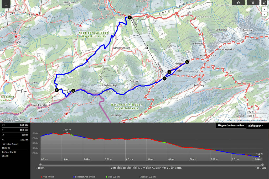Open the Leaflet attribution link
Screen dimensions: 269x179
click(229, 120)
